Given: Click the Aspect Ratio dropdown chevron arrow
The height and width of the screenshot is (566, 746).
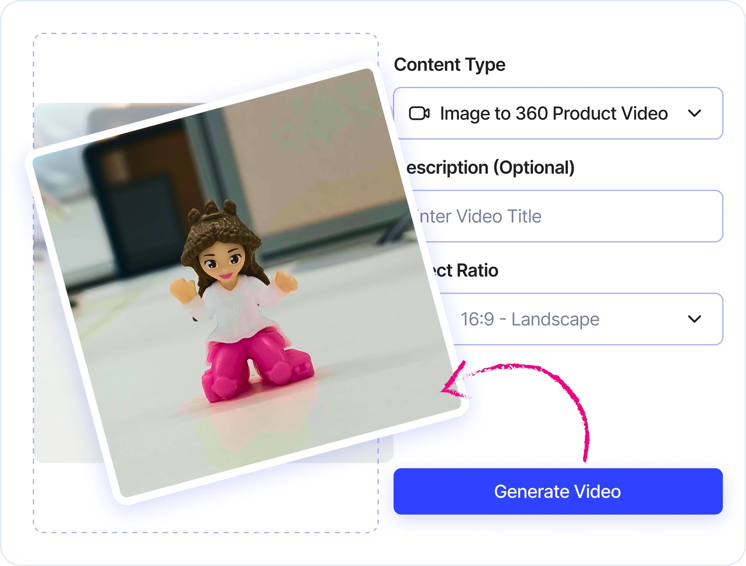Looking at the screenshot, I should coord(695,319).
